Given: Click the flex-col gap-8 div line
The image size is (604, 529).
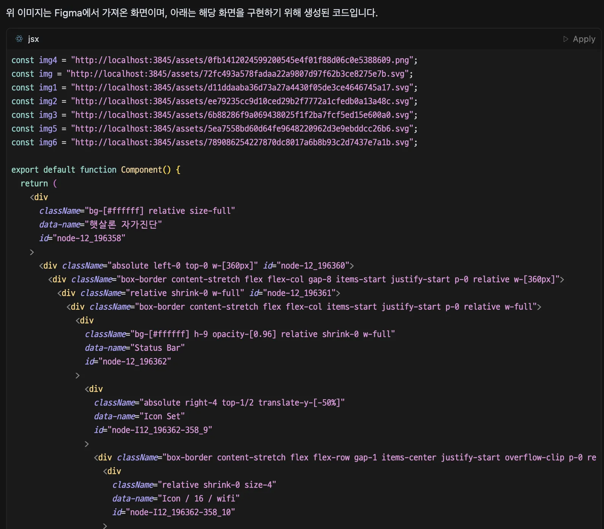Looking at the screenshot, I should pos(306,279).
